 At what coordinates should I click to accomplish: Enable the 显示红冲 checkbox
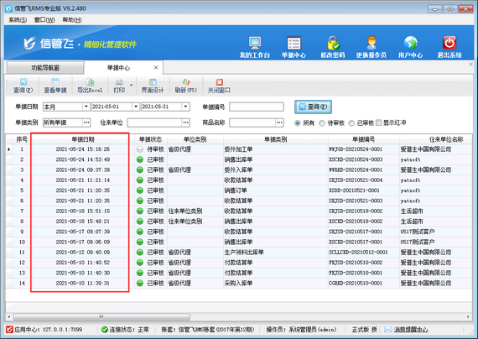pyautogui.click(x=378, y=123)
